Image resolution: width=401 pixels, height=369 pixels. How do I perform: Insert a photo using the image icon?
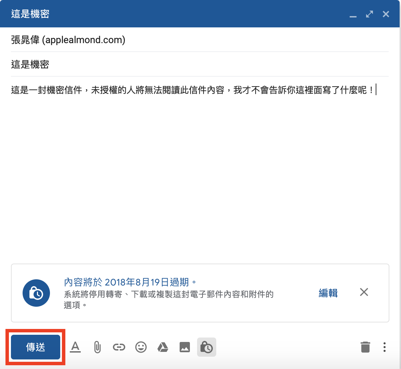185,347
